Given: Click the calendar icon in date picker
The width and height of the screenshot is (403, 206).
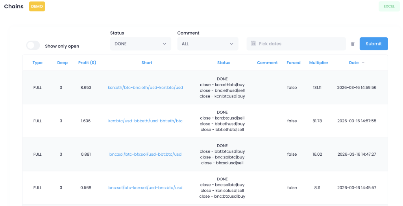Looking at the screenshot, I should [253, 44].
